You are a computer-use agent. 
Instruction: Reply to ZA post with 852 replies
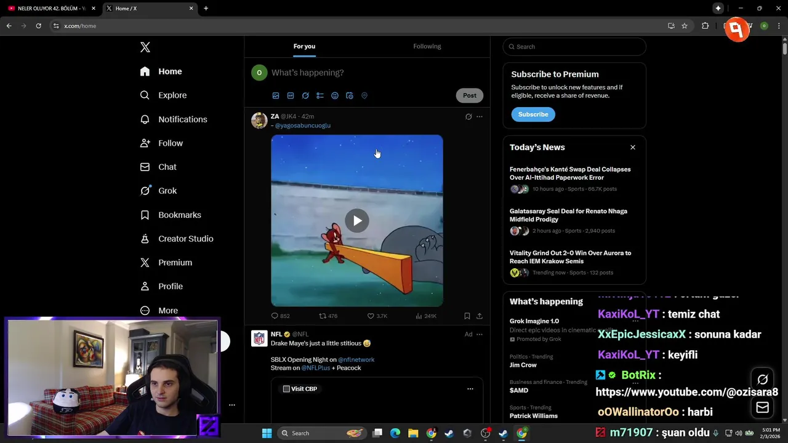point(280,316)
